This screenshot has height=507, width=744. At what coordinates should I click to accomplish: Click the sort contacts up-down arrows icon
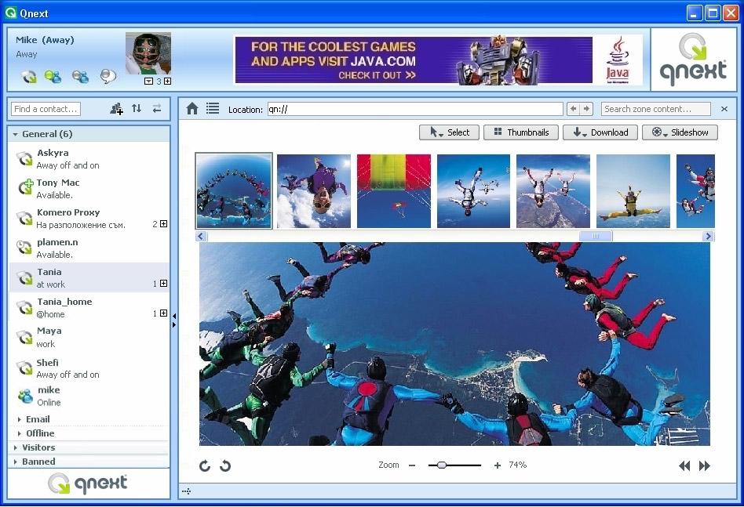coord(137,108)
